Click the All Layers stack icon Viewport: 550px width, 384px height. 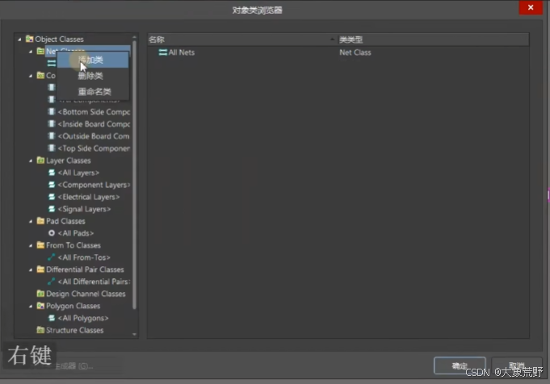[52, 173]
